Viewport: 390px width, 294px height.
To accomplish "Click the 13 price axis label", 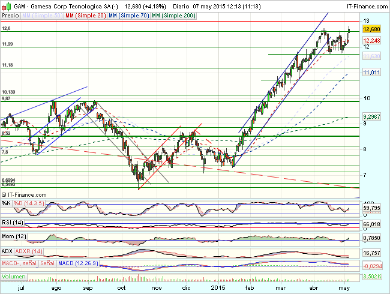I will (x=366, y=21).
